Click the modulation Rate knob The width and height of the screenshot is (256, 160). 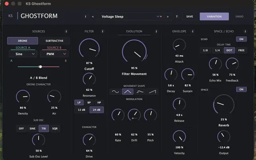coord(118,115)
